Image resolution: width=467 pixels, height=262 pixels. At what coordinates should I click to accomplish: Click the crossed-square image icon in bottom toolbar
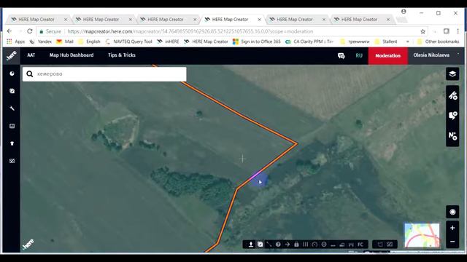[390, 245]
